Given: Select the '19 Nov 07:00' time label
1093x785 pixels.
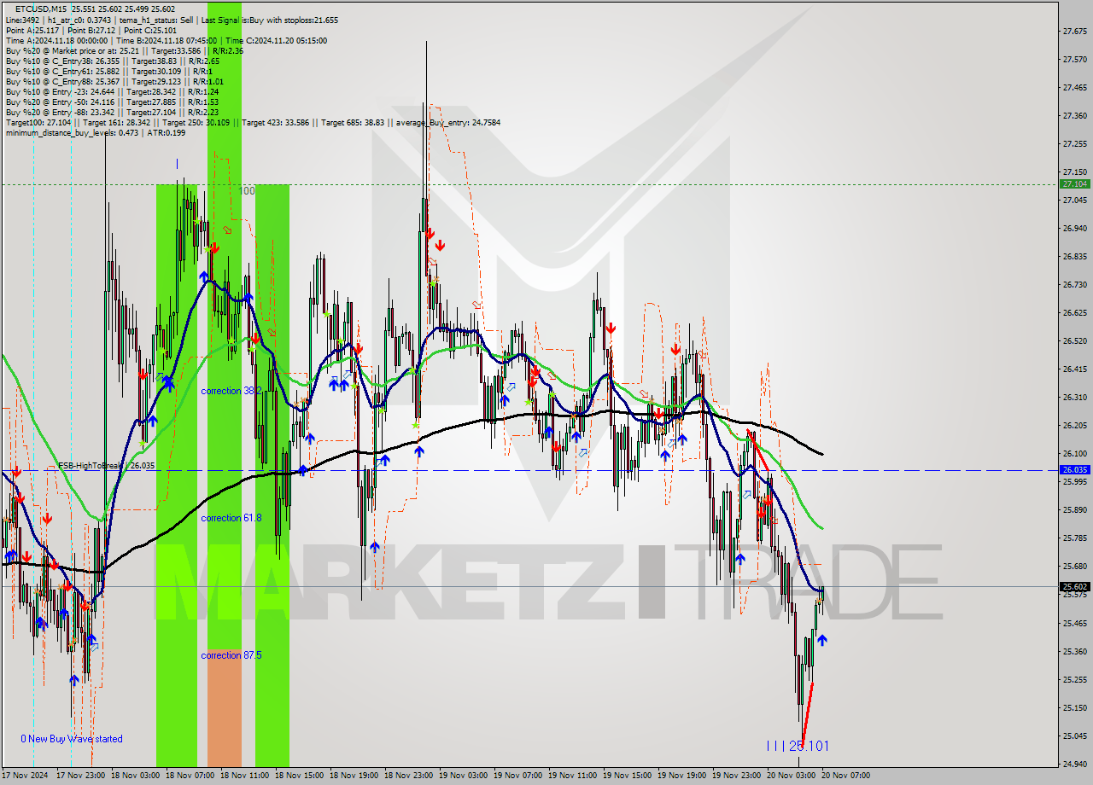Looking at the screenshot, I should (x=518, y=776).
